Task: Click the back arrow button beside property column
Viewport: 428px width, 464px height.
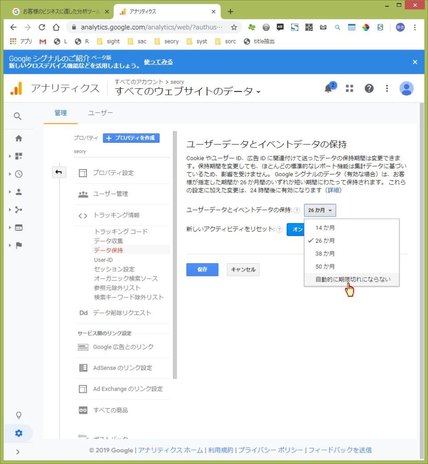Action: click(x=58, y=172)
